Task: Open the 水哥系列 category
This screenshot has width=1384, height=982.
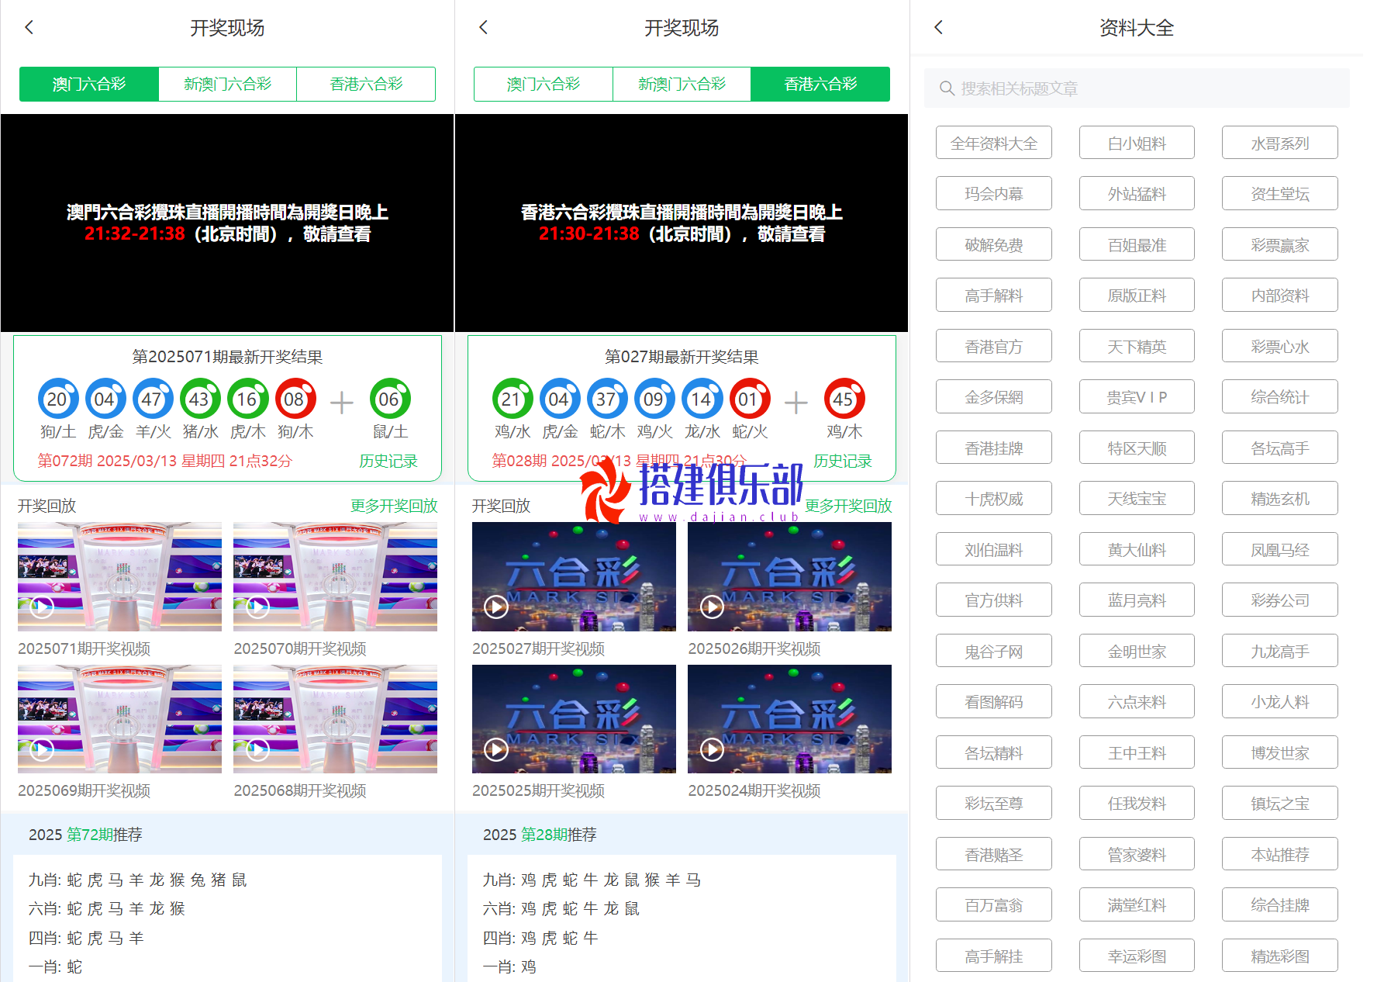Action: (1280, 143)
